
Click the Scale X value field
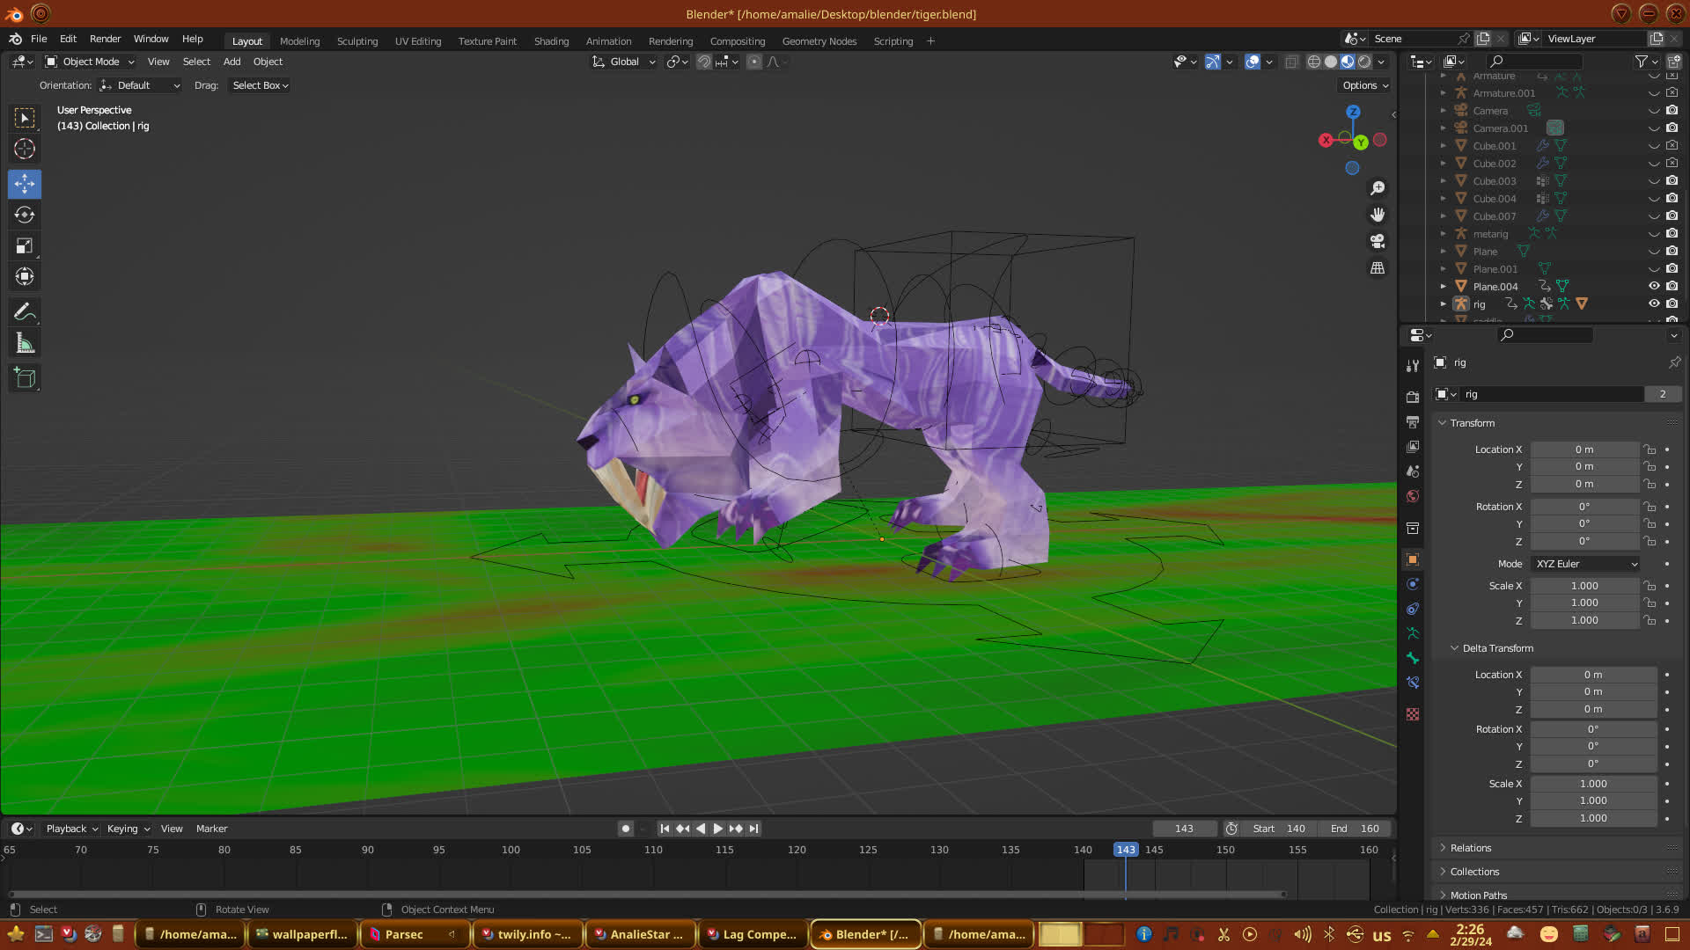click(1583, 586)
